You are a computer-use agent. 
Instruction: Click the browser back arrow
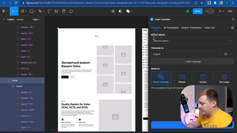tap(4, 3)
